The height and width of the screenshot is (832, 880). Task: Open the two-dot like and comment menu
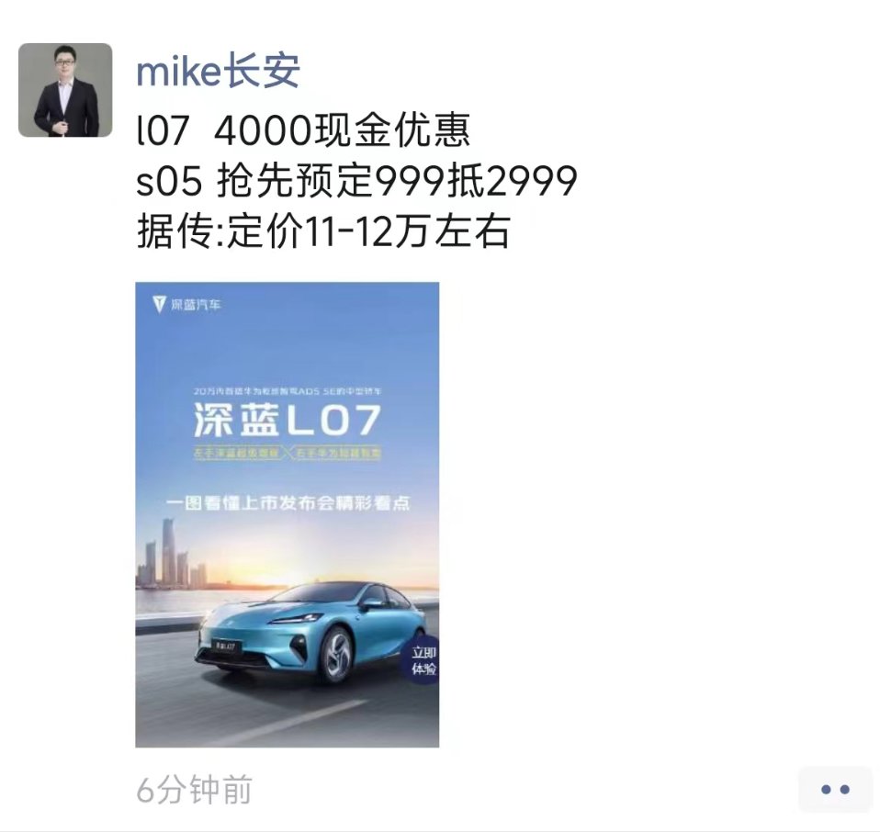pos(835,789)
